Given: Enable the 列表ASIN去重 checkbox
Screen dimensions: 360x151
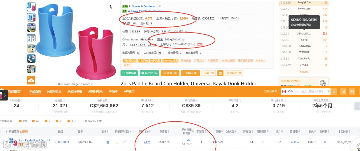Looking at the screenshot, I should coord(82,121).
